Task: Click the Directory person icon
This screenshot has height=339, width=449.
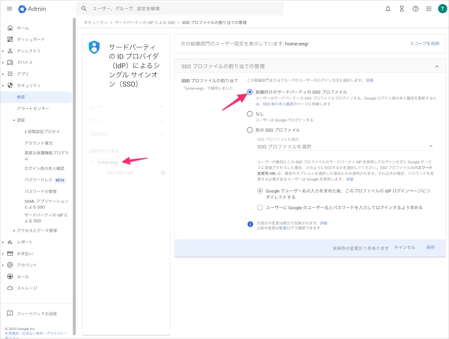Action: pyautogui.click(x=10, y=51)
